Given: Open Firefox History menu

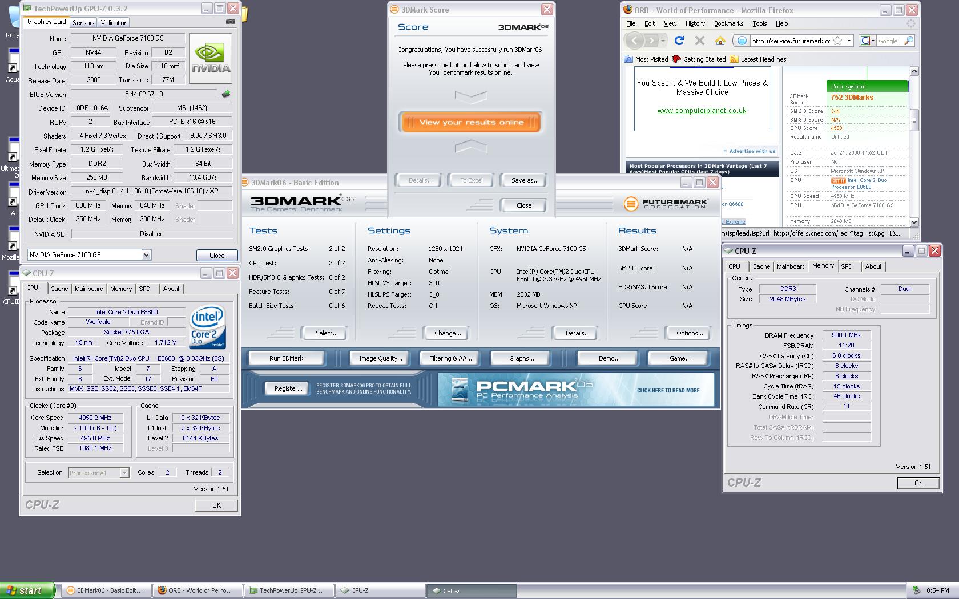Looking at the screenshot, I should point(695,23).
